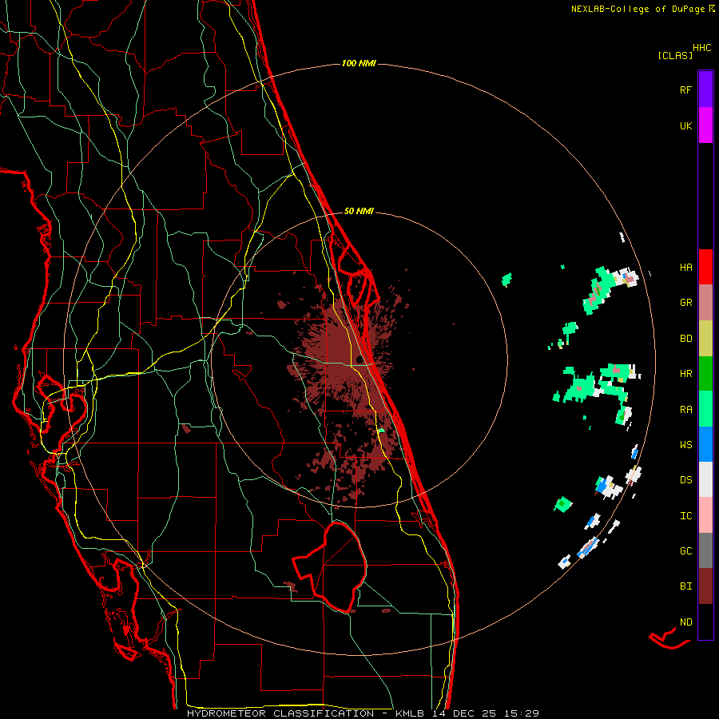Click the DS legend label
Viewport: 719px width, 719px height.
coord(685,480)
